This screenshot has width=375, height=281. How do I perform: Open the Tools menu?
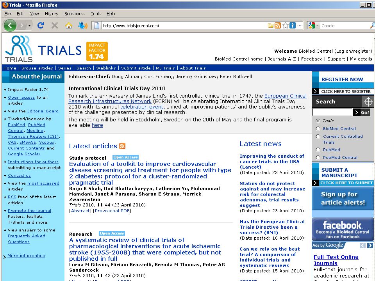[x=95, y=14]
